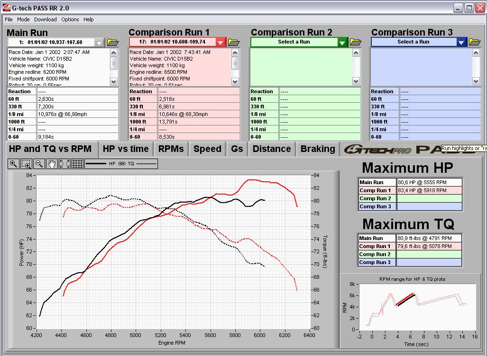Open the Braking tab
This screenshot has width=487, height=356.
318,149
